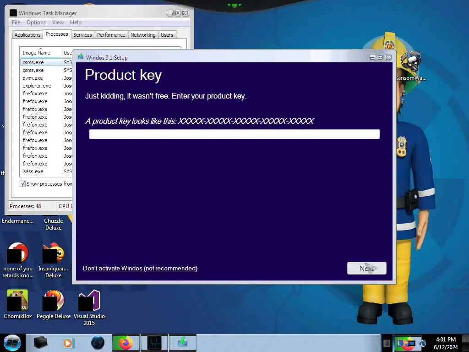The image size is (469, 352).
Task: Switch to the Performance tab
Action: pos(111,35)
